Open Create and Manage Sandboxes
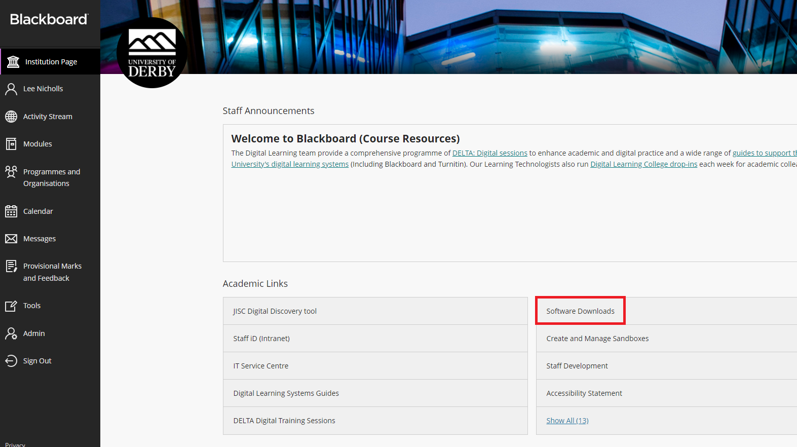 [597, 339]
